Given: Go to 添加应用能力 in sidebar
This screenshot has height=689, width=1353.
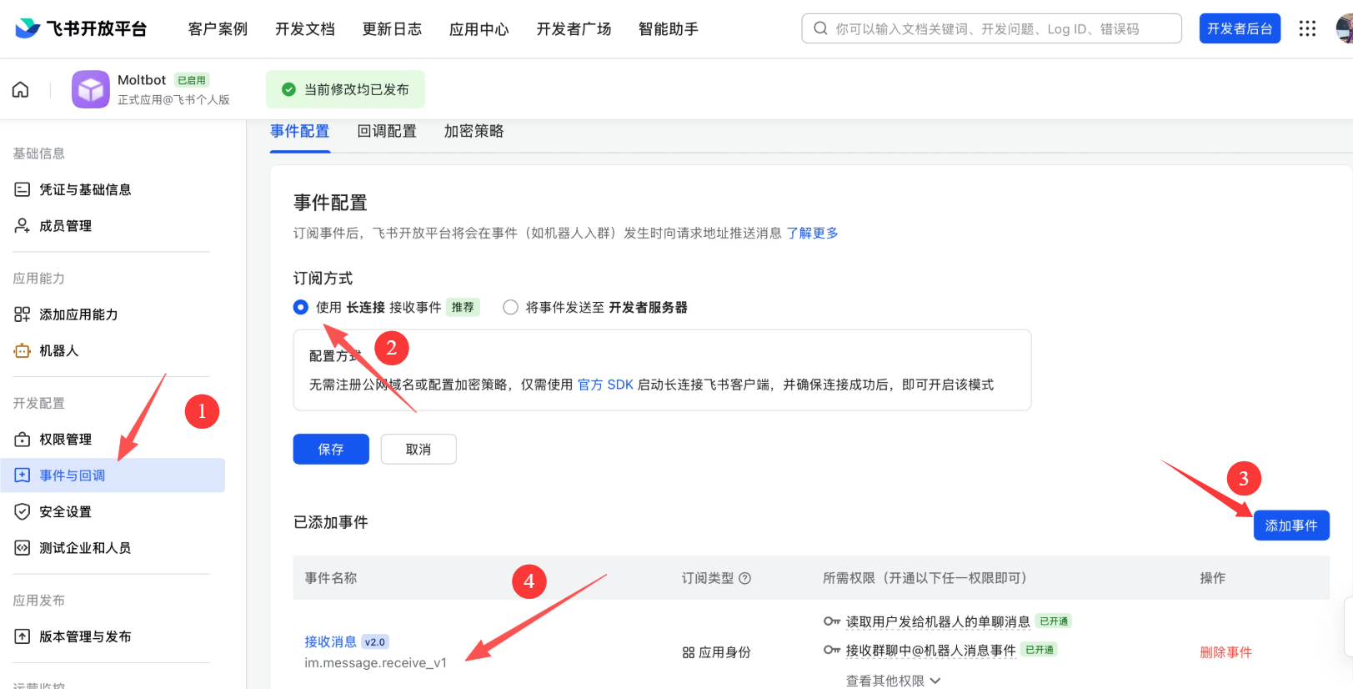Looking at the screenshot, I should tap(78, 314).
